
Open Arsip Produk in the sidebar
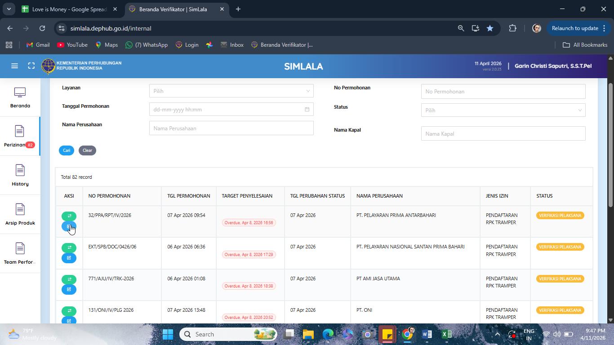[x=20, y=214]
